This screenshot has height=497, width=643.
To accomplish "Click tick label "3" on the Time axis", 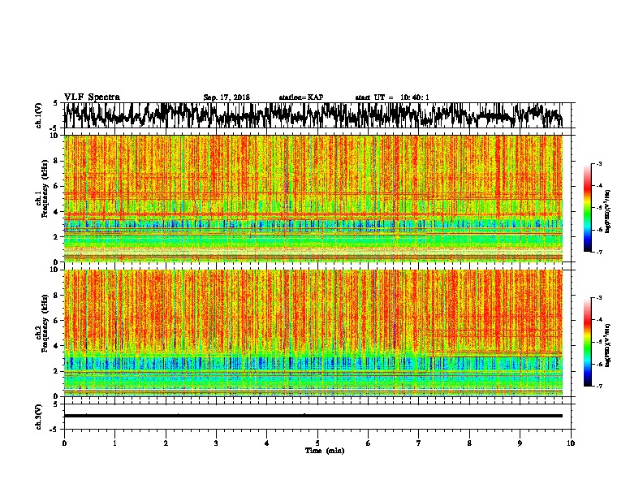I will tap(216, 443).
